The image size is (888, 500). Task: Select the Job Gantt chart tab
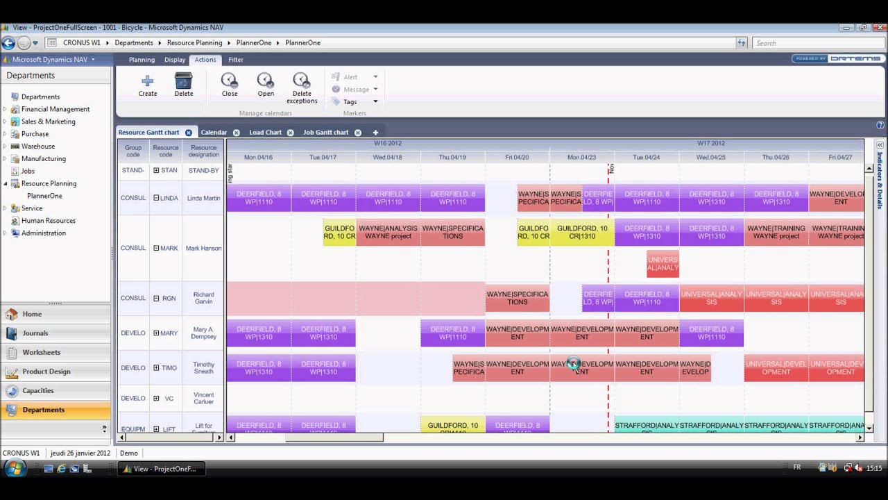click(x=325, y=133)
